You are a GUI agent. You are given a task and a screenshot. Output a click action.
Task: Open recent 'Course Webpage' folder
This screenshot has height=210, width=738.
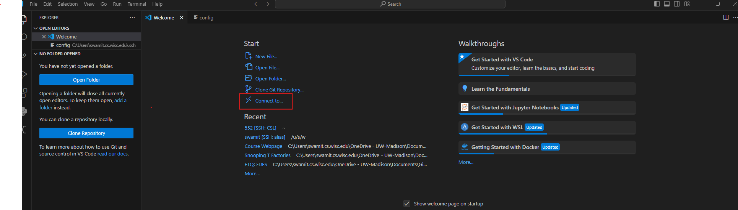click(x=263, y=146)
